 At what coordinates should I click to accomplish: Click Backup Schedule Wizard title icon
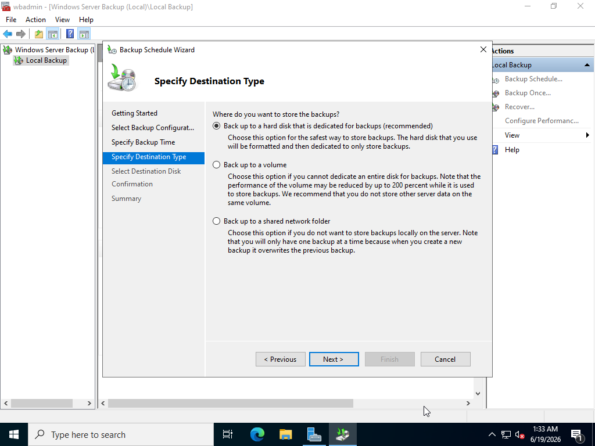[x=112, y=50]
